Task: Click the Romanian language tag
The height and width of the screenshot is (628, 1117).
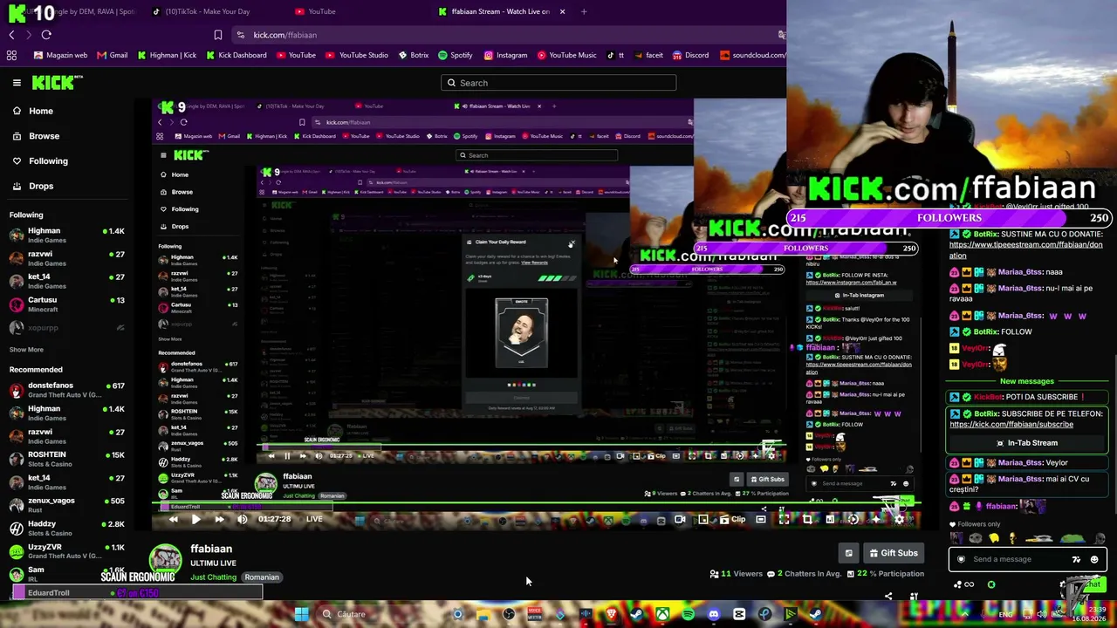Action: pos(262,577)
